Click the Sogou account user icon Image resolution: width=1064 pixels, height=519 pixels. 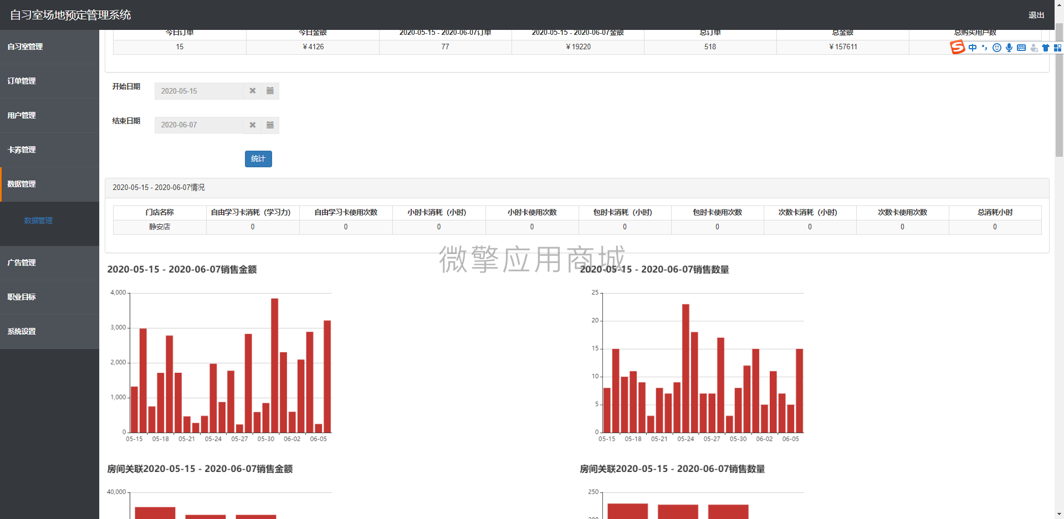pos(1034,48)
